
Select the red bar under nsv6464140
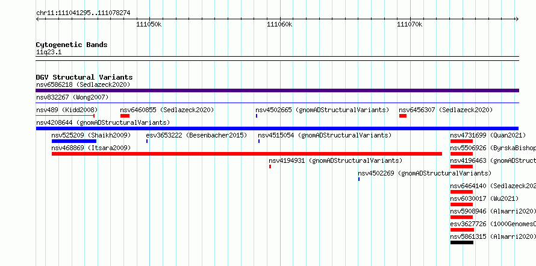click(x=461, y=192)
